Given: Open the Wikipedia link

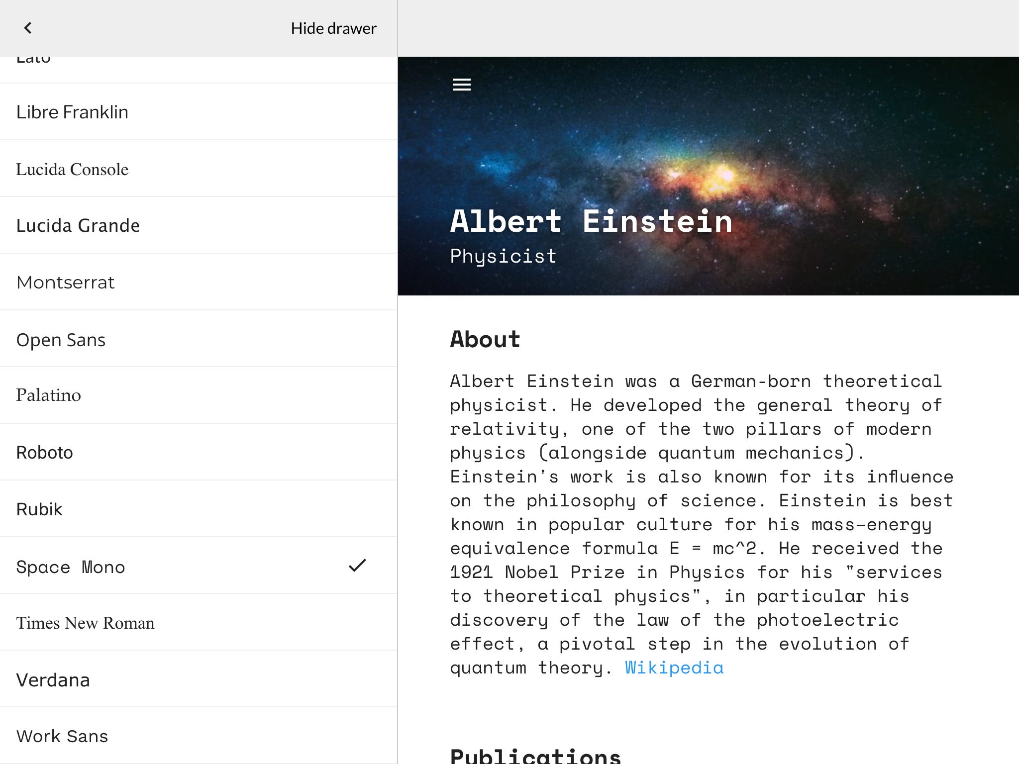Looking at the screenshot, I should click(674, 668).
